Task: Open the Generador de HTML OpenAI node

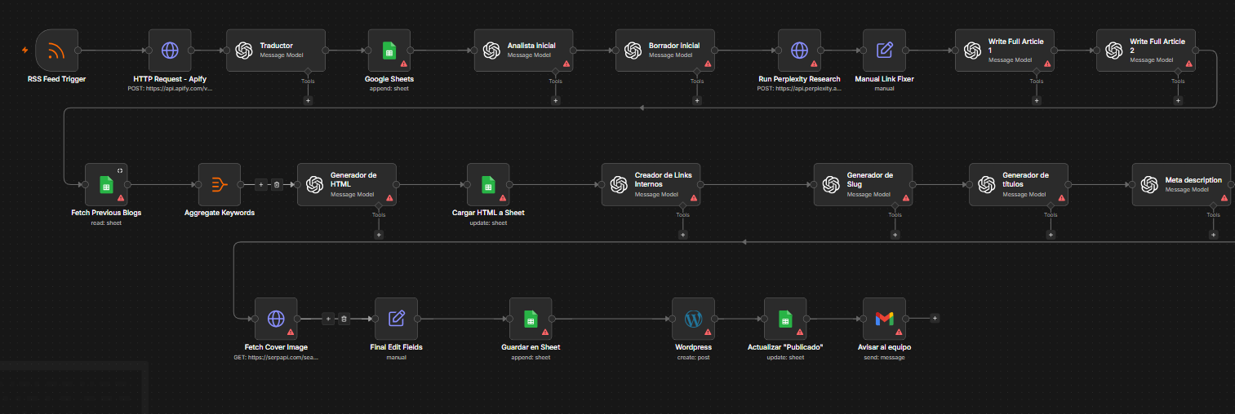Action: click(347, 184)
